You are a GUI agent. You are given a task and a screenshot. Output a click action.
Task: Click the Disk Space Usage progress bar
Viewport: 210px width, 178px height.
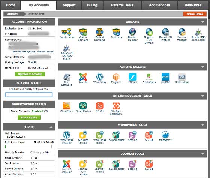pyautogui.click(x=28, y=147)
